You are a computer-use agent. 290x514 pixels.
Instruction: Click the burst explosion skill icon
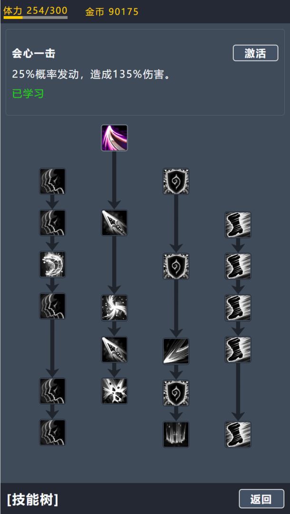[114, 391]
